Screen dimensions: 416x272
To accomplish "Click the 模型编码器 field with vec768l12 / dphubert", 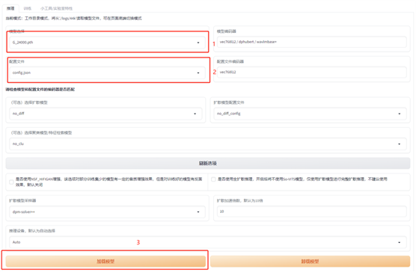I will (312, 42).
